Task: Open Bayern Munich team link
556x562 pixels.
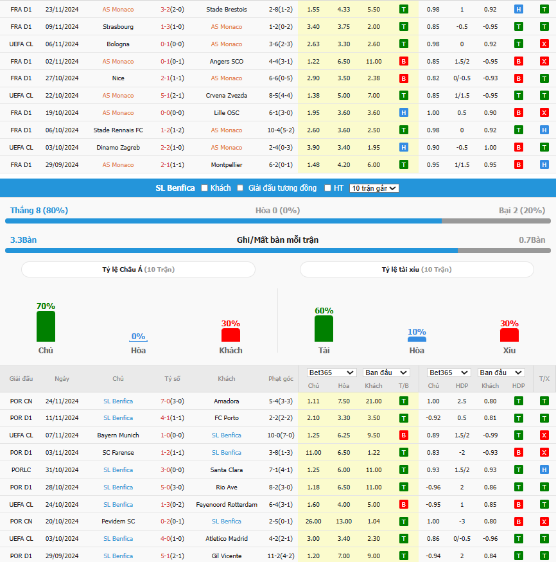Action: [118, 435]
